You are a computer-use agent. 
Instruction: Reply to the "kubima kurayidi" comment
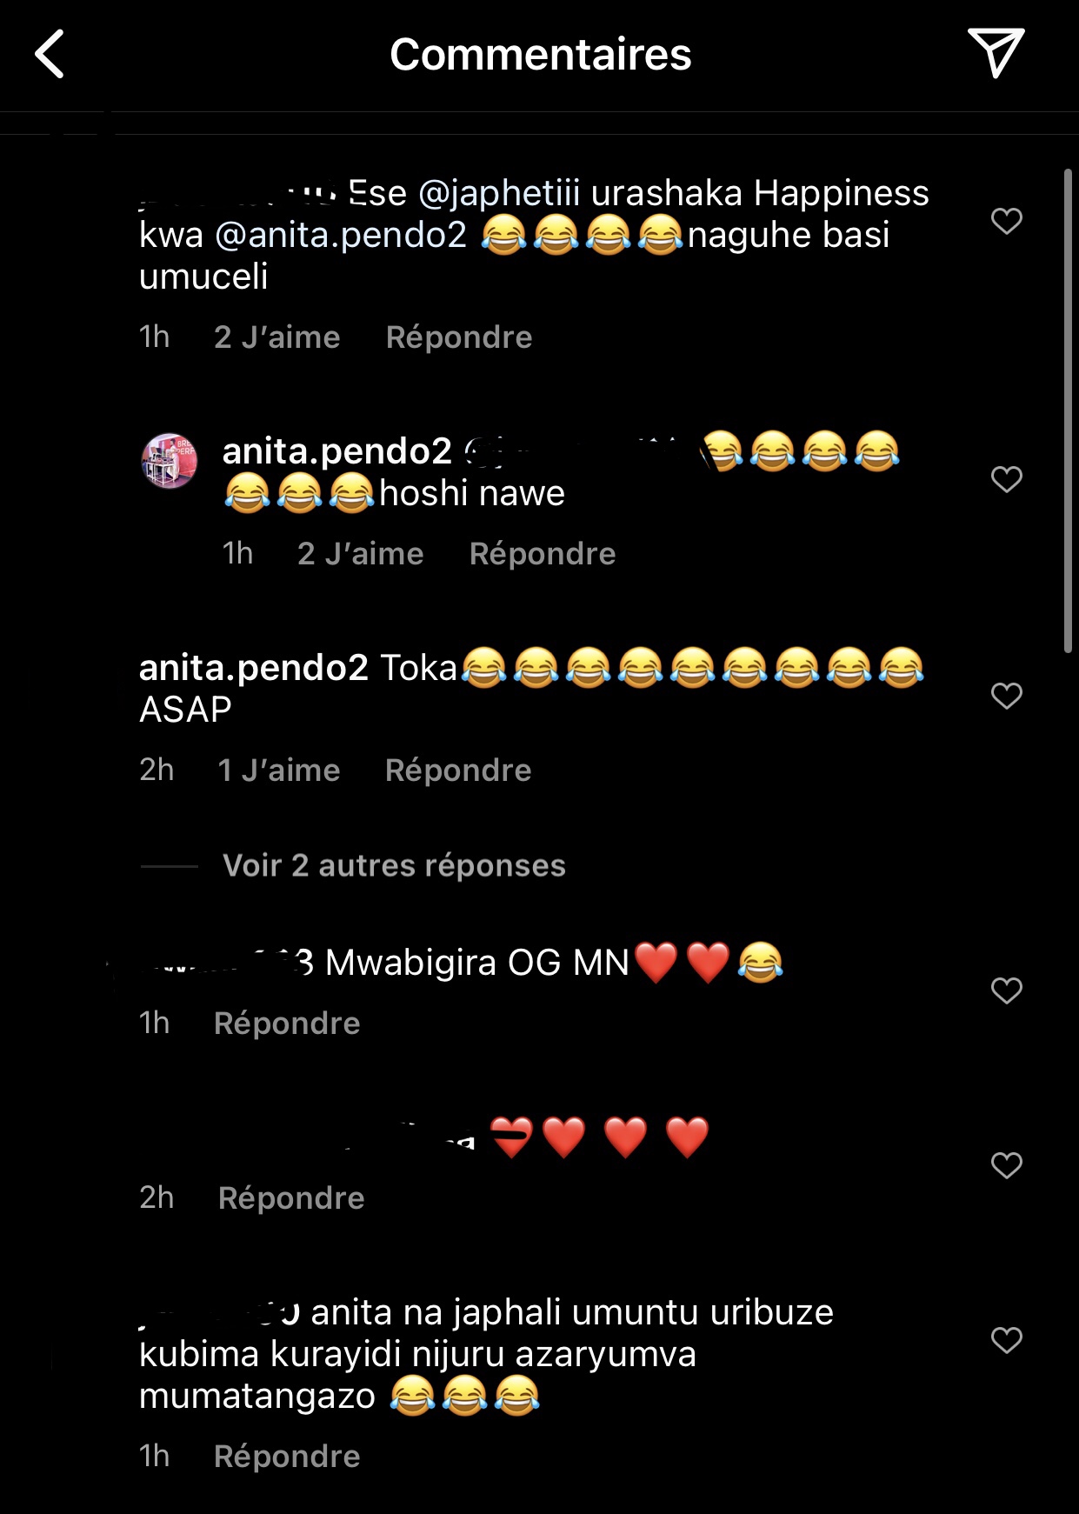pos(287,1457)
